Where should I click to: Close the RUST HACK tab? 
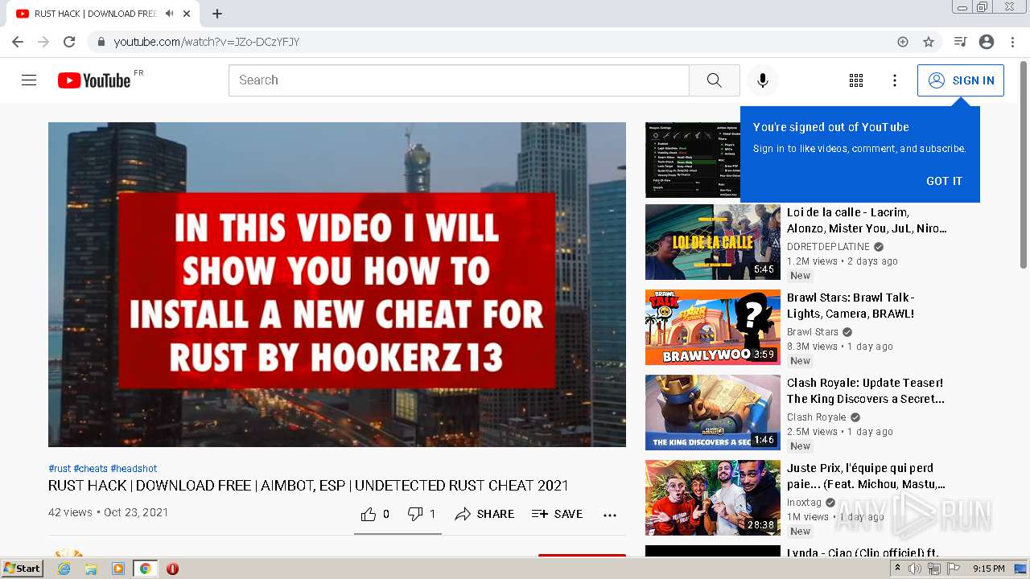click(x=187, y=14)
